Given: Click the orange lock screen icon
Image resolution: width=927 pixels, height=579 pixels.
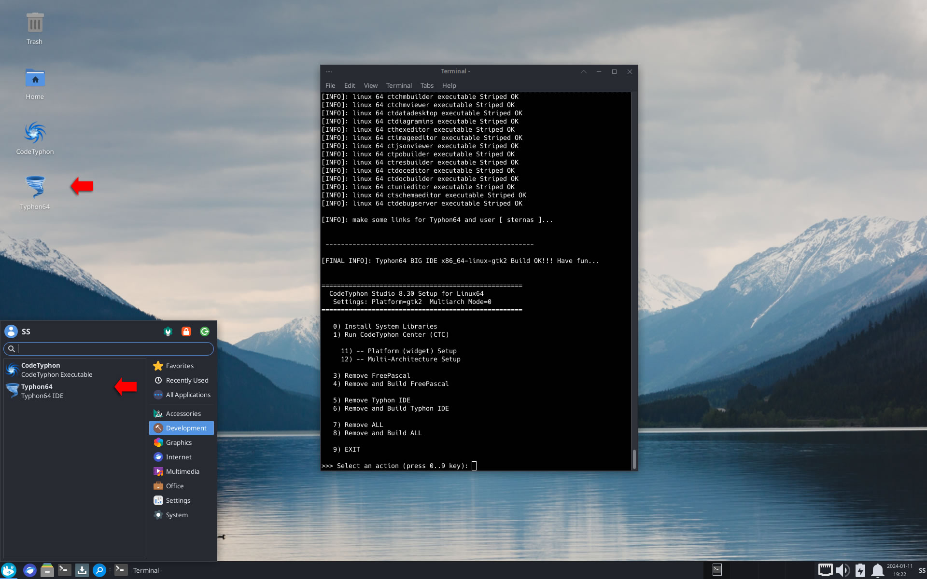Looking at the screenshot, I should pos(186,331).
